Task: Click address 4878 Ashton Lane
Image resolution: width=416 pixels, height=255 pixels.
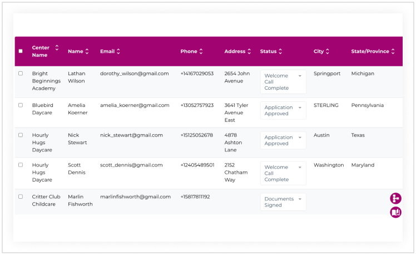Action: coord(233,143)
